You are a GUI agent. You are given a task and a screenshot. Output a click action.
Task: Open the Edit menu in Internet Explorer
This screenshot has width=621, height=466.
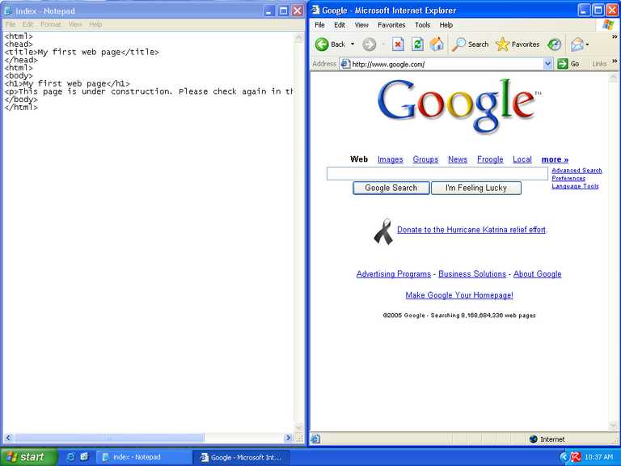pos(340,25)
